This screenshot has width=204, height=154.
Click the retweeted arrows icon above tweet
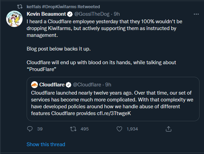point(20,6)
